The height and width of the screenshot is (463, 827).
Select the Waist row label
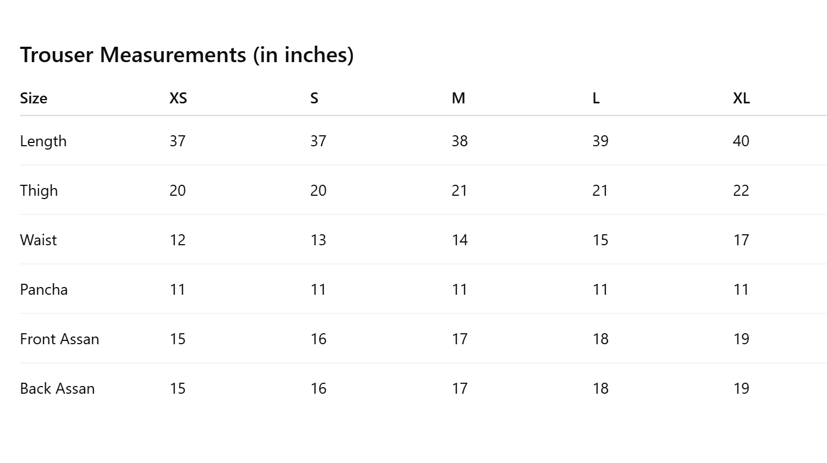coord(38,240)
